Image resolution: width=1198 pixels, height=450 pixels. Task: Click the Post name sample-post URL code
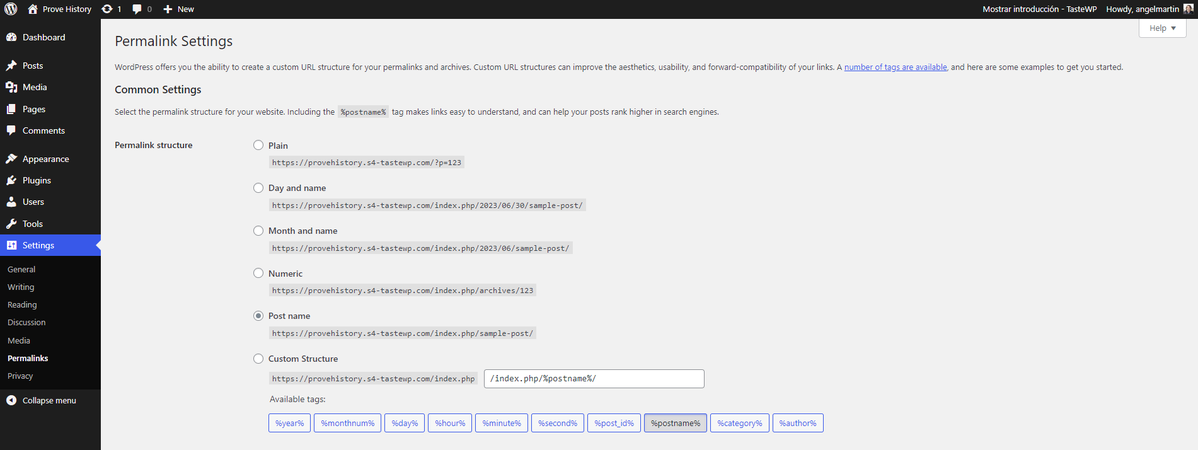coord(403,333)
